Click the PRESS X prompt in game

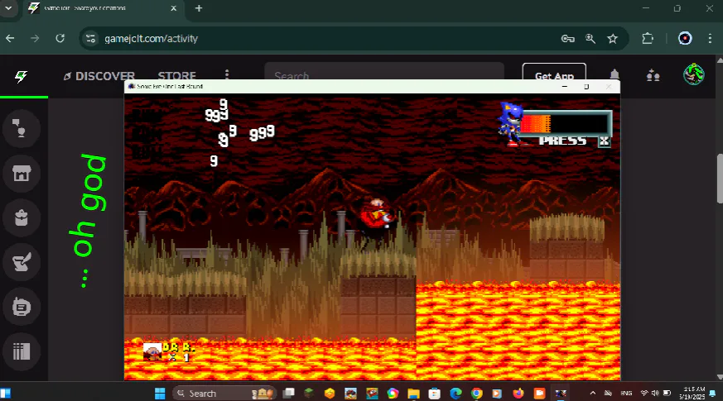(x=575, y=141)
